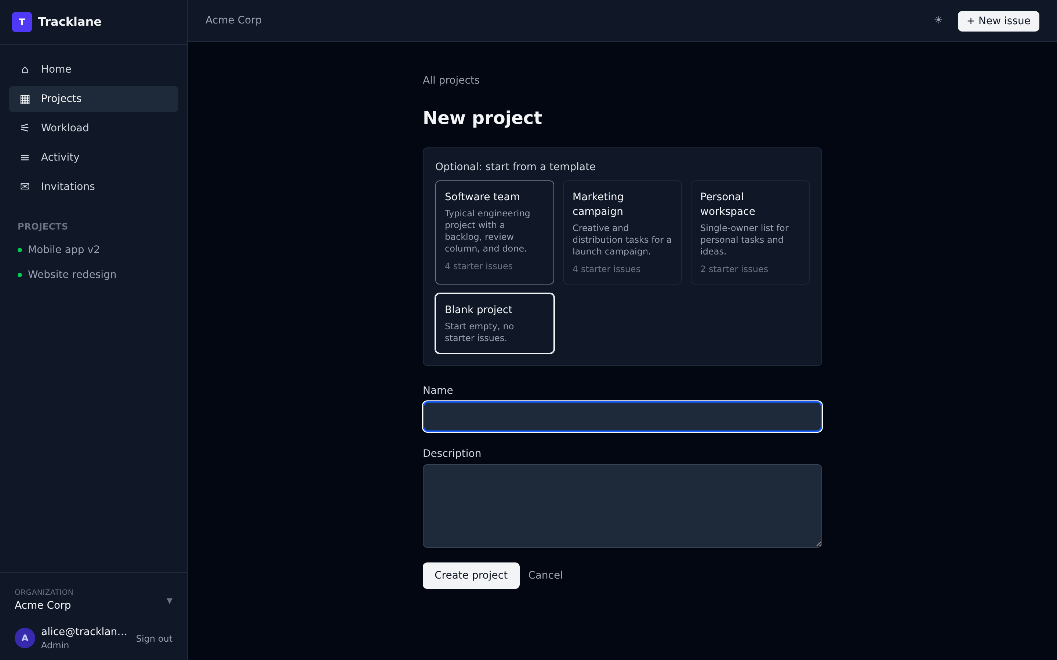Click 'Optional: start from a template' label
The image size is (1057, 660).
(515, 167)
